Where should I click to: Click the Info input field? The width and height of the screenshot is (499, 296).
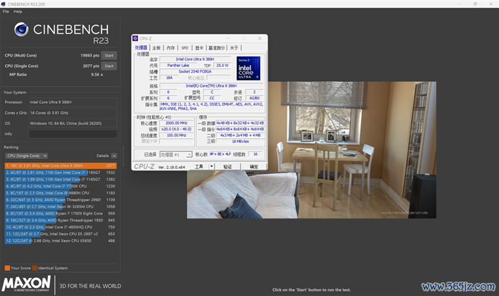click(x=73, y=134)
